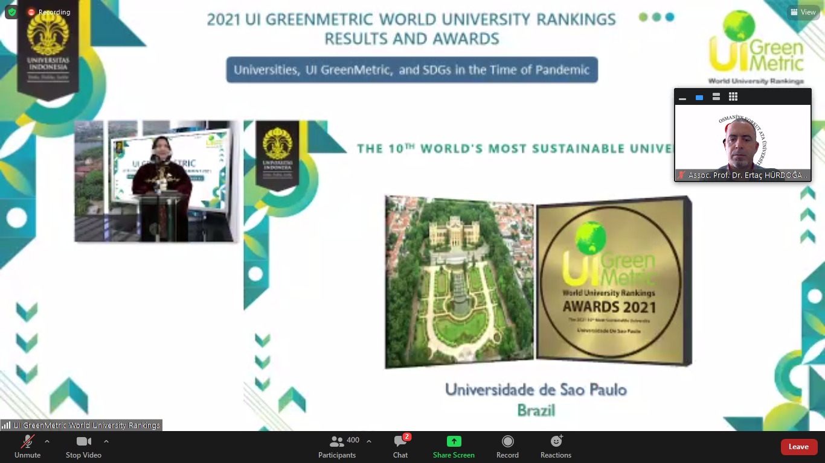Click the 2021 UI GreenMetric results title

coord(412,29)
